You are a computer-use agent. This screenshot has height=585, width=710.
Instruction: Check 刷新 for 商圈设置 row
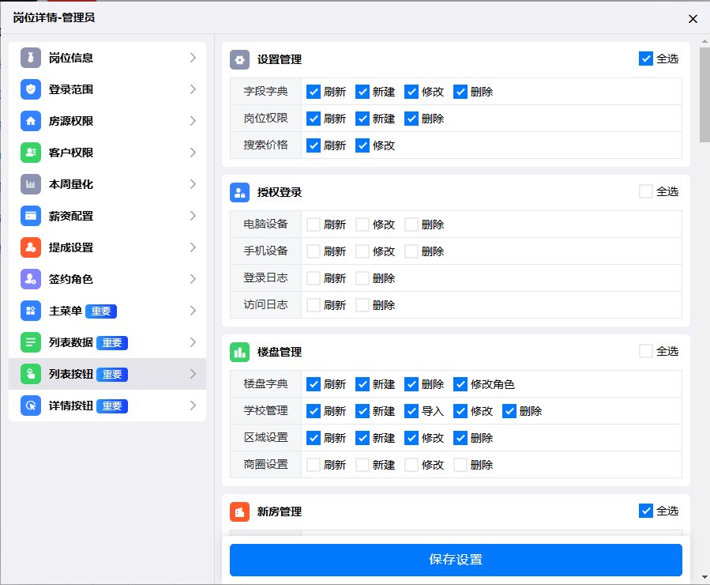click(x=314, y=465)
